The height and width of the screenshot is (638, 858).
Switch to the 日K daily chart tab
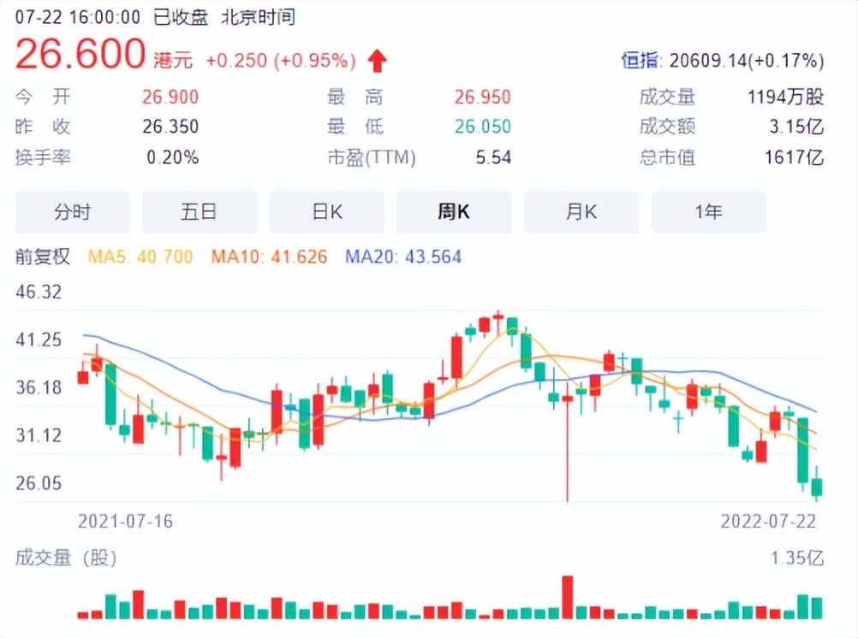(x=327, y=212)
